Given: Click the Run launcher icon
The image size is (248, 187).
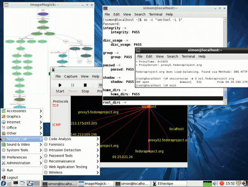Looking at the screenshot, I should point(3,170).
